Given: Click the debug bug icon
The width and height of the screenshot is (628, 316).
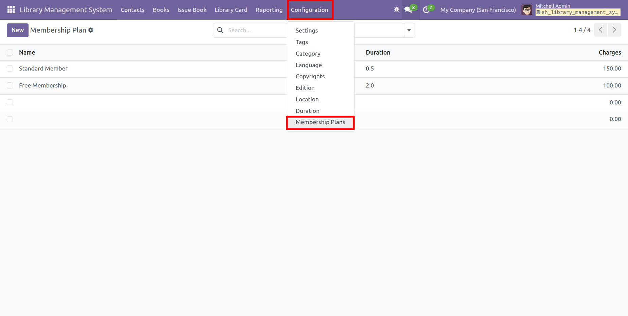Looking at the screenshot, I should 397,10.
